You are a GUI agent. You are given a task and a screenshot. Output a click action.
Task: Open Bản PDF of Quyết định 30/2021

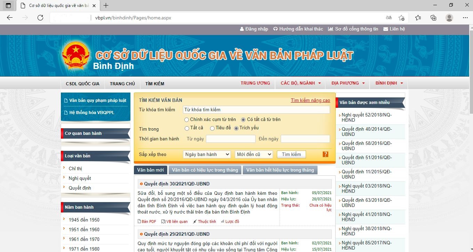147,221
